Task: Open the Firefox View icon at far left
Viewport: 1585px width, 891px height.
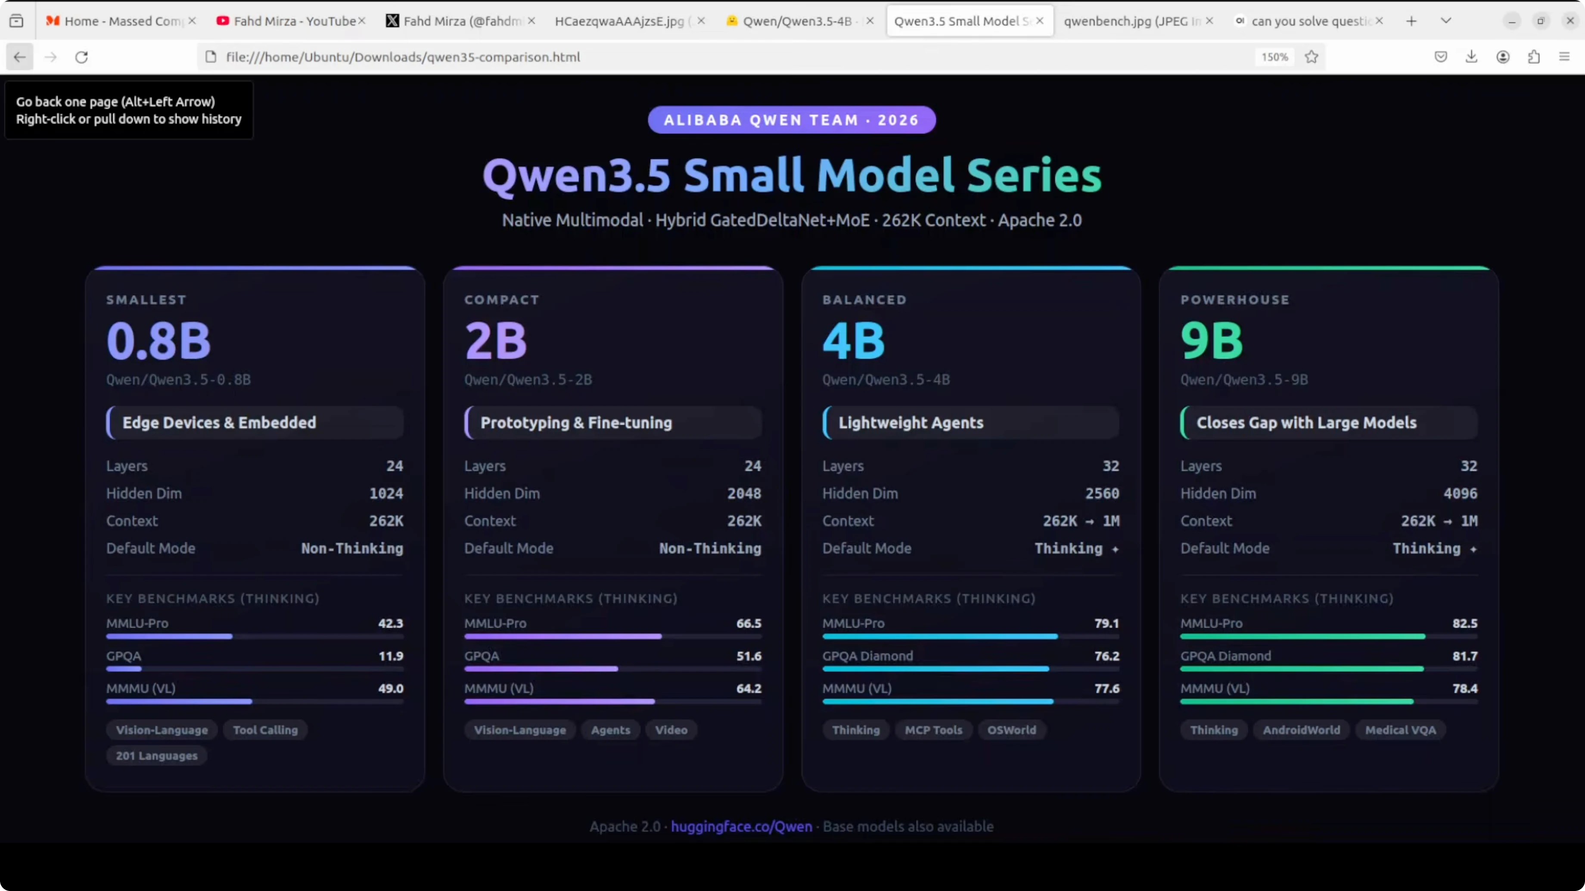Action: (17, 21)
